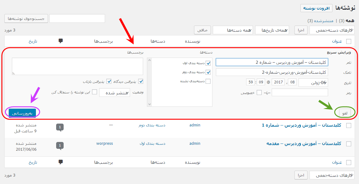Open post کلیدستان – آموزش وردپرس – مقدمه
359x184 pixels.
(304, 144)
